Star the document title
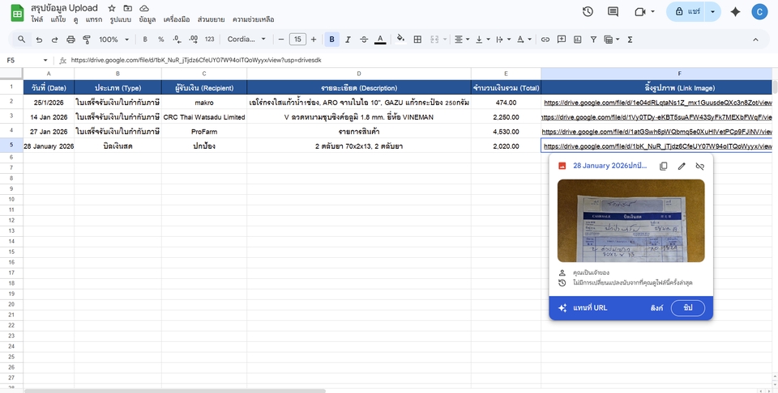The height and width of the screenshot is (393, 778). (x=112, y=8)
